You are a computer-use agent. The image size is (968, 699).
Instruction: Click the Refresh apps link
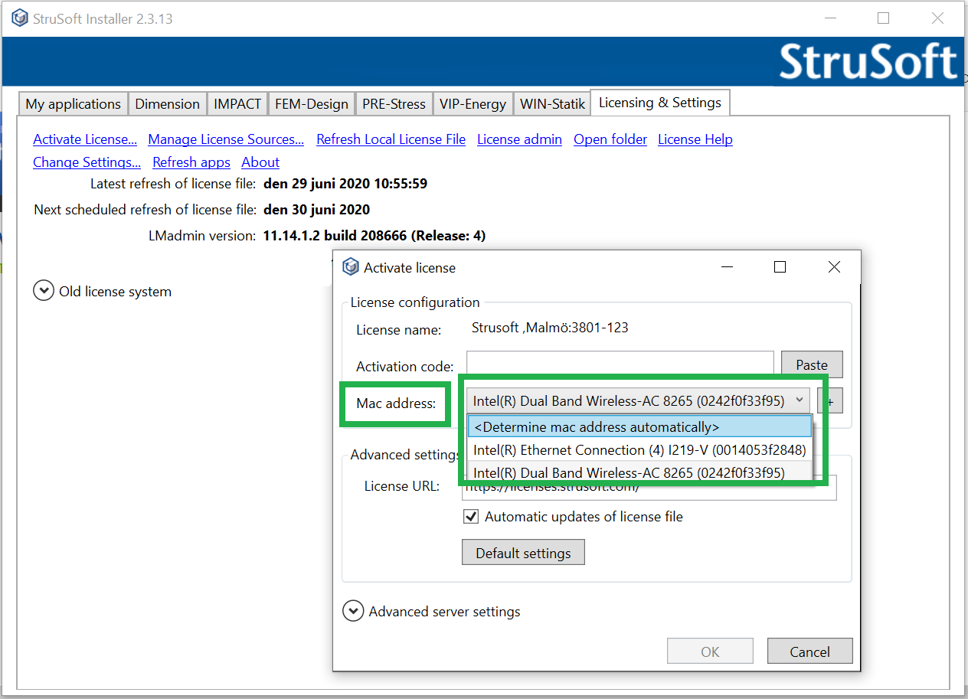coord(191,162)
